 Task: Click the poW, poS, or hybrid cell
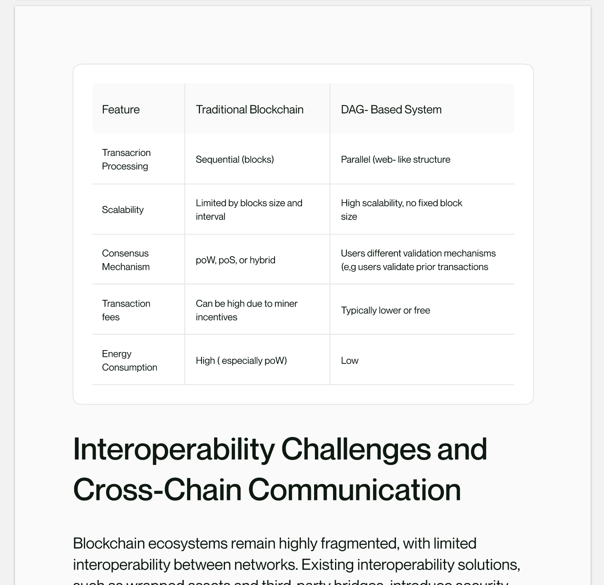tap(235, 260)
